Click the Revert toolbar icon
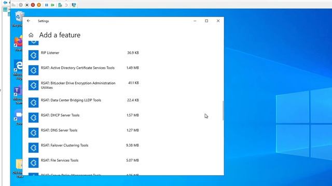The image size is (332, 186). [66, 5]
